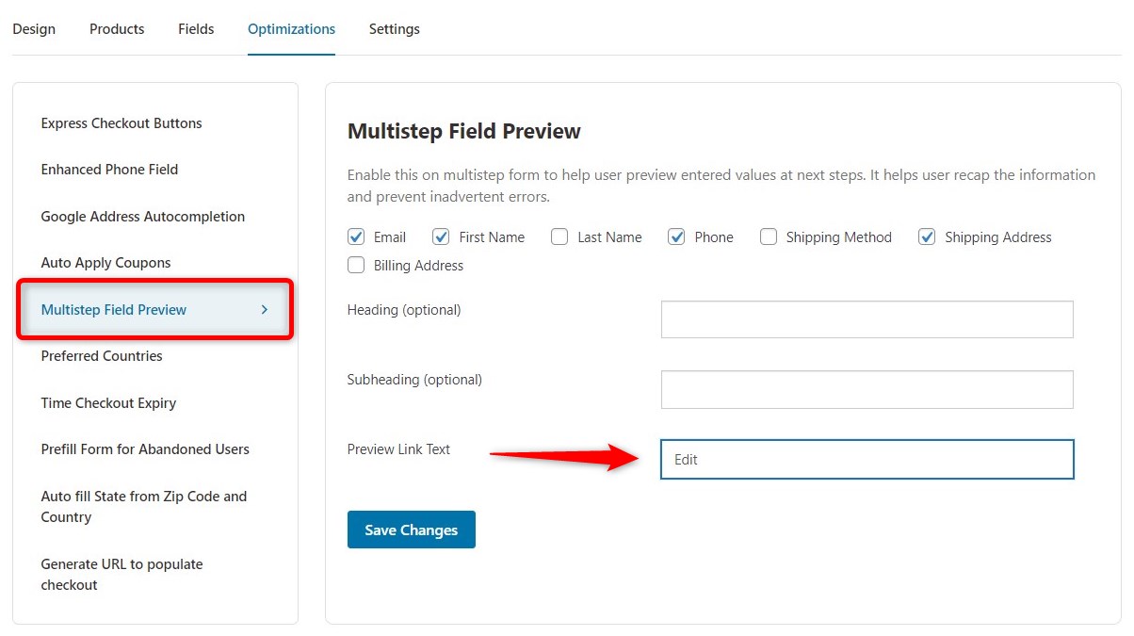The width and height of the screenshot is (1134, 636).
Task: Disable the First Name checkbox
Action: (441, 236)
